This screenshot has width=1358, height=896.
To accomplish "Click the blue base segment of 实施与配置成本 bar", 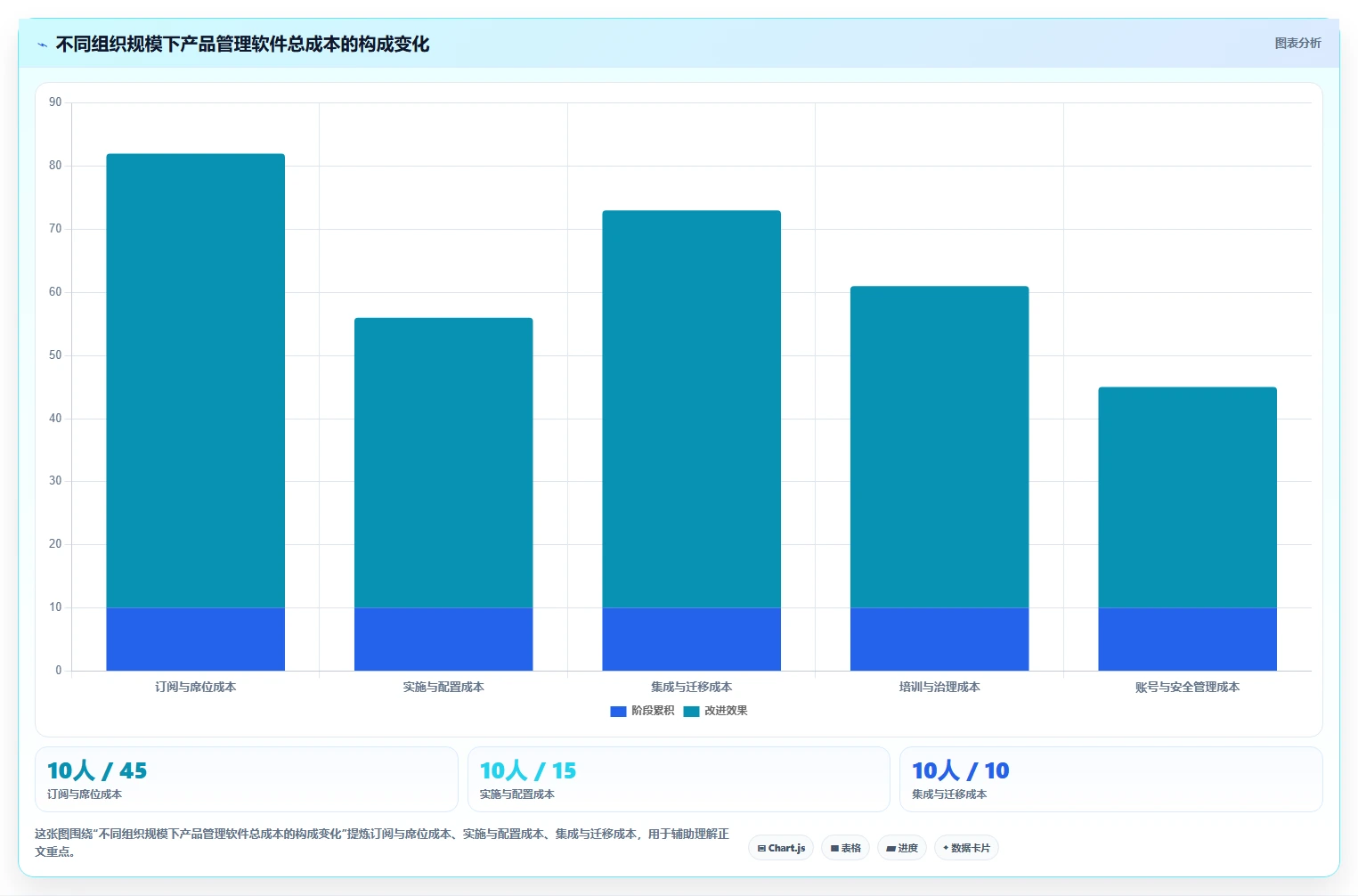I will point(443,639).
